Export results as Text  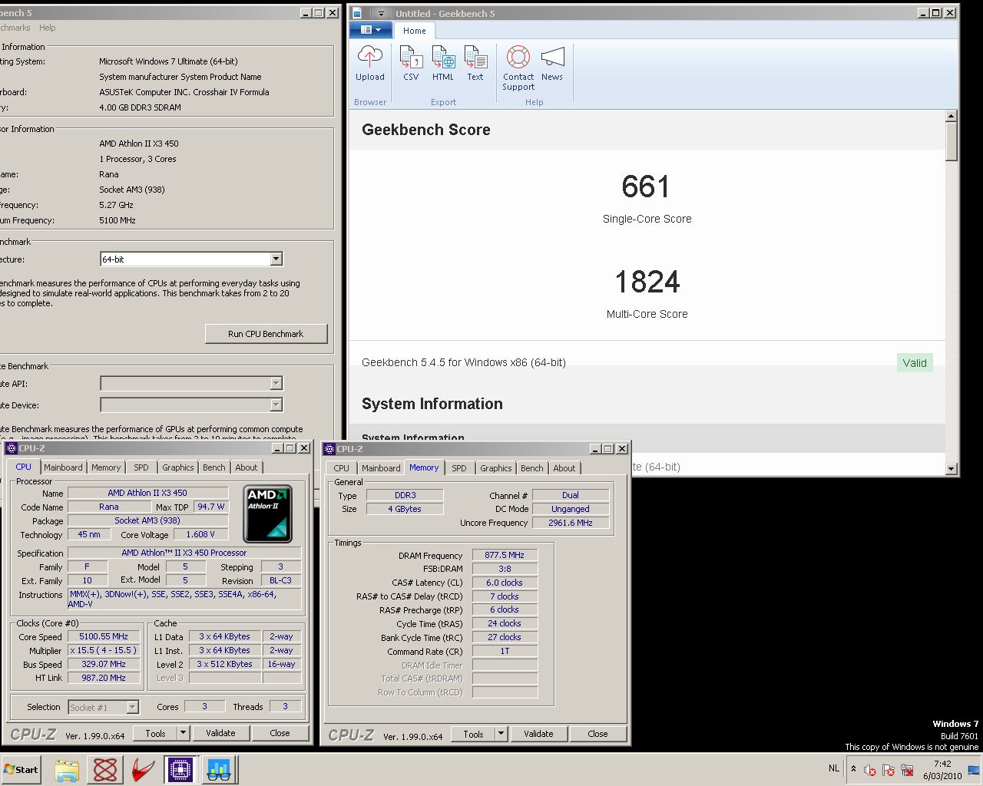tap(475, 63)
